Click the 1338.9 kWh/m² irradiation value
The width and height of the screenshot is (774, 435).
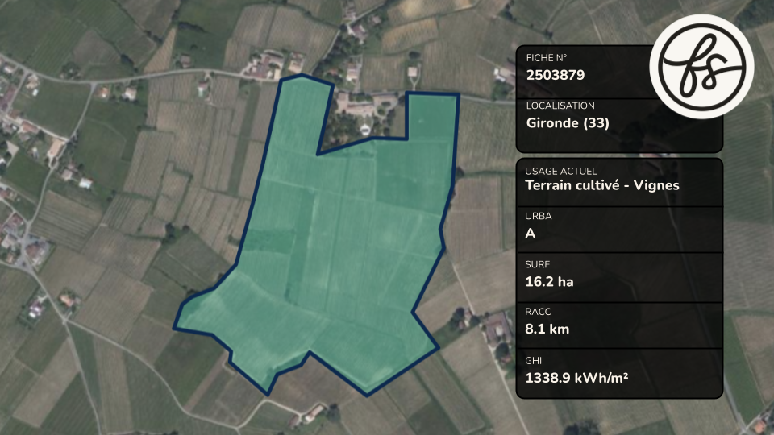576,378
